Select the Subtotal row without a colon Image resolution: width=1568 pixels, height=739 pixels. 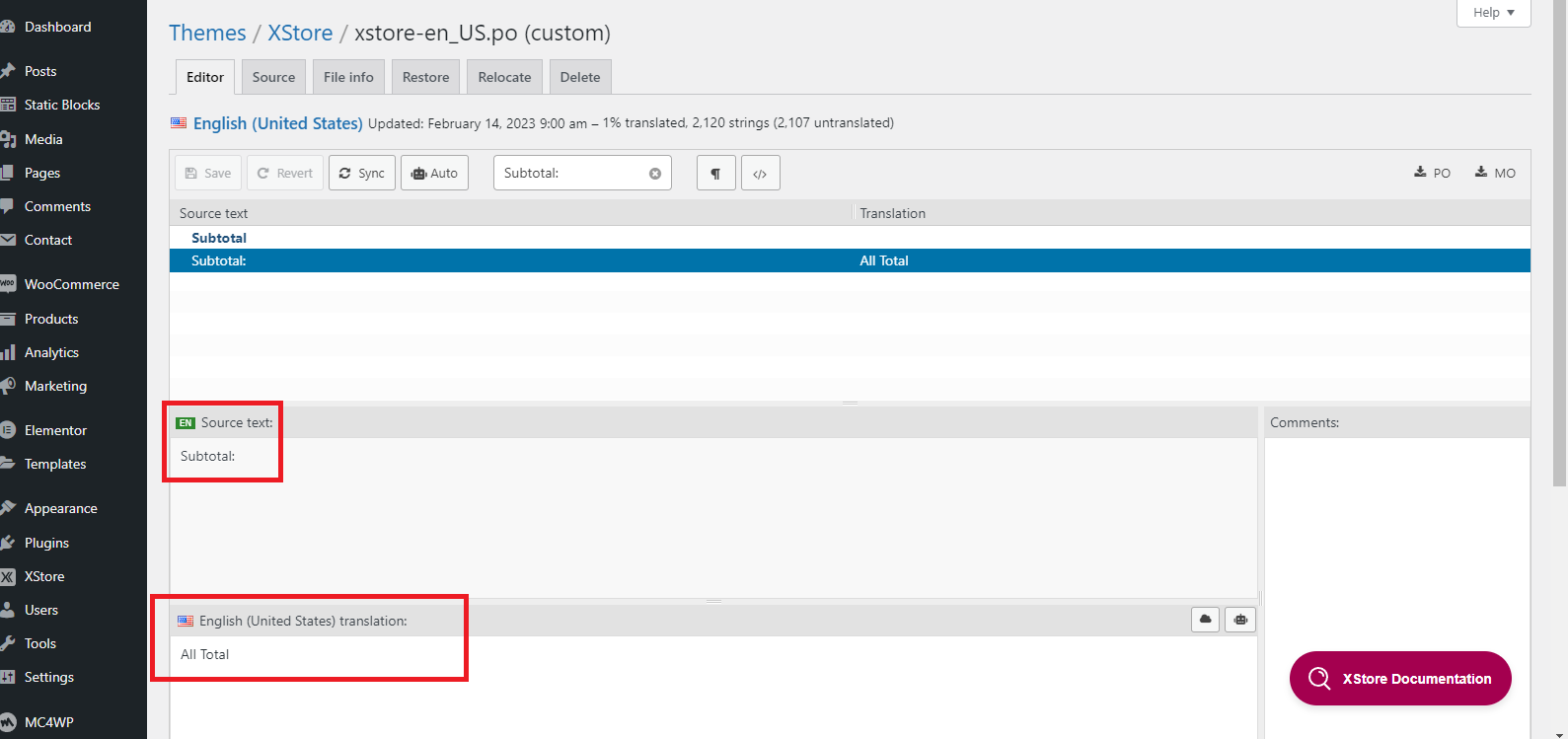coord(850,238)
